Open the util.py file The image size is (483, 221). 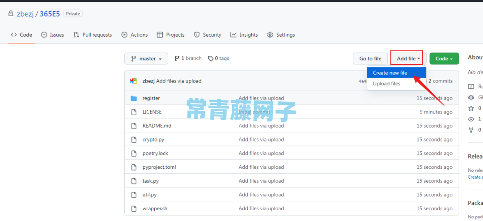[150, 195]
